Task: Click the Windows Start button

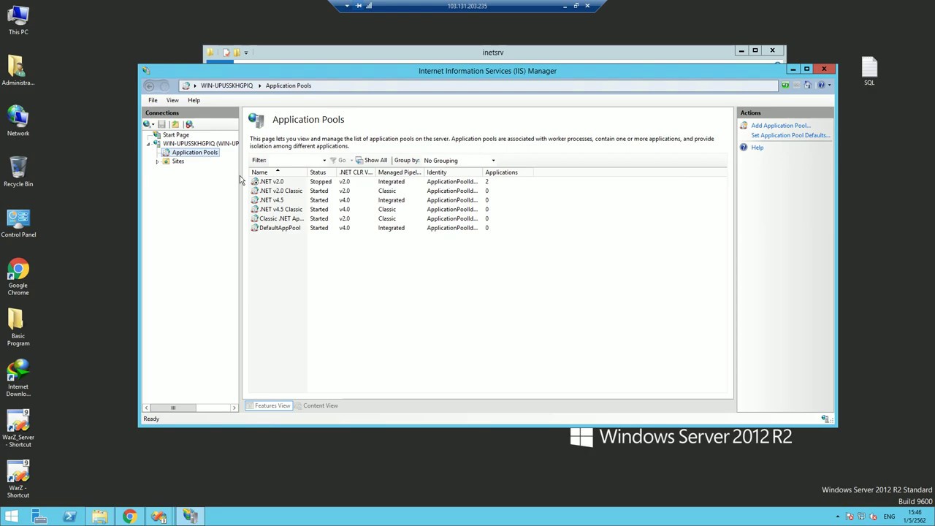Action: 12,517
